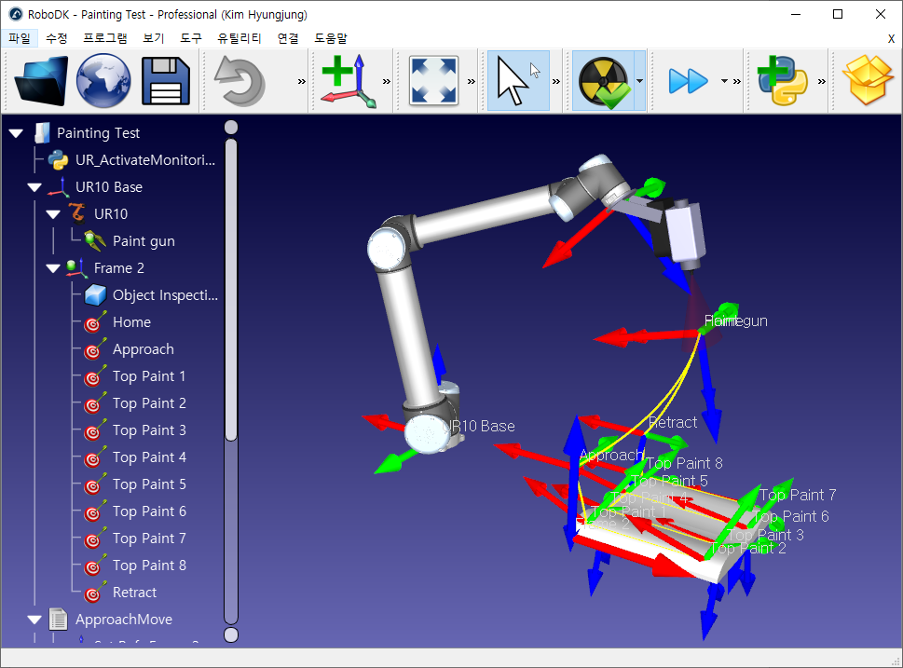Collapse the Frame 2 tree node
Viewport: 903px width, 668px height.
point(53,268)
